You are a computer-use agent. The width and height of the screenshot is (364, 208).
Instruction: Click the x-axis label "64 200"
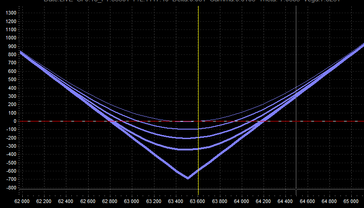point(263,201)
